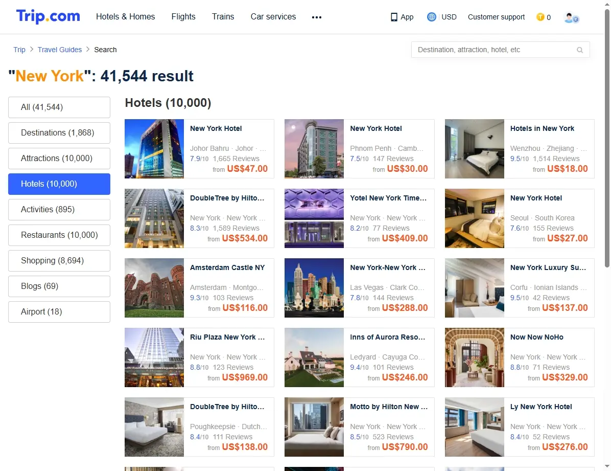Click Riu Plaza New York title
This screenshot has height=471, width=611.
(227, 337)
